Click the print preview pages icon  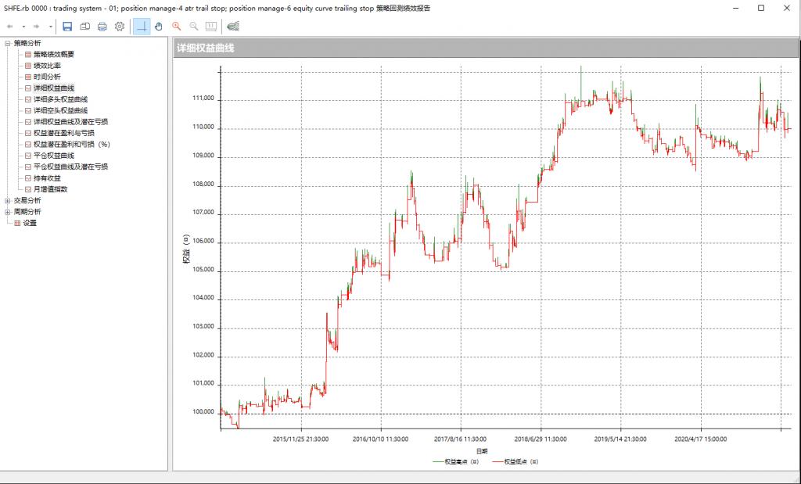(x=84, y=27)
